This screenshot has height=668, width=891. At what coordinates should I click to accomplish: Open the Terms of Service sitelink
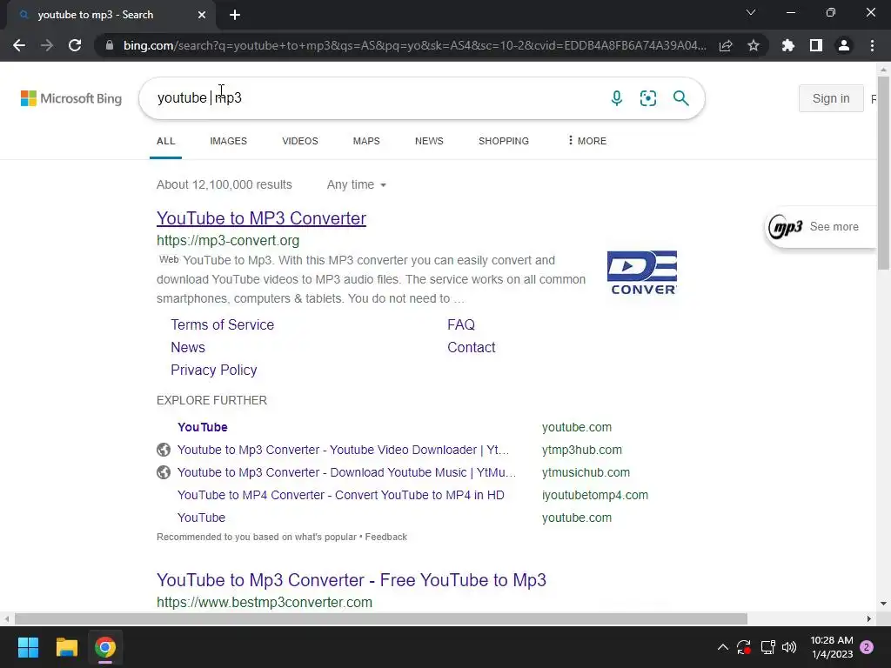(222, 324)
